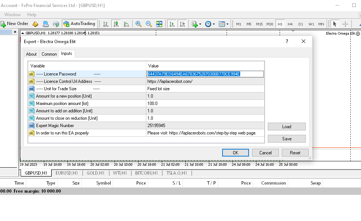This screenshot has width=361, height=221.
Task: Open the Signals radio-wave icon
Action: (56, 24)
